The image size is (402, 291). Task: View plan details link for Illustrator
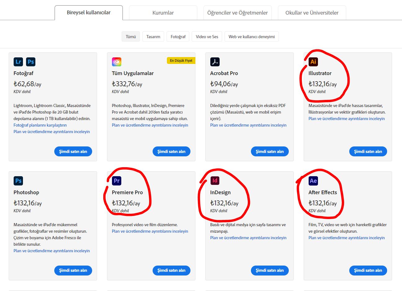347,119
